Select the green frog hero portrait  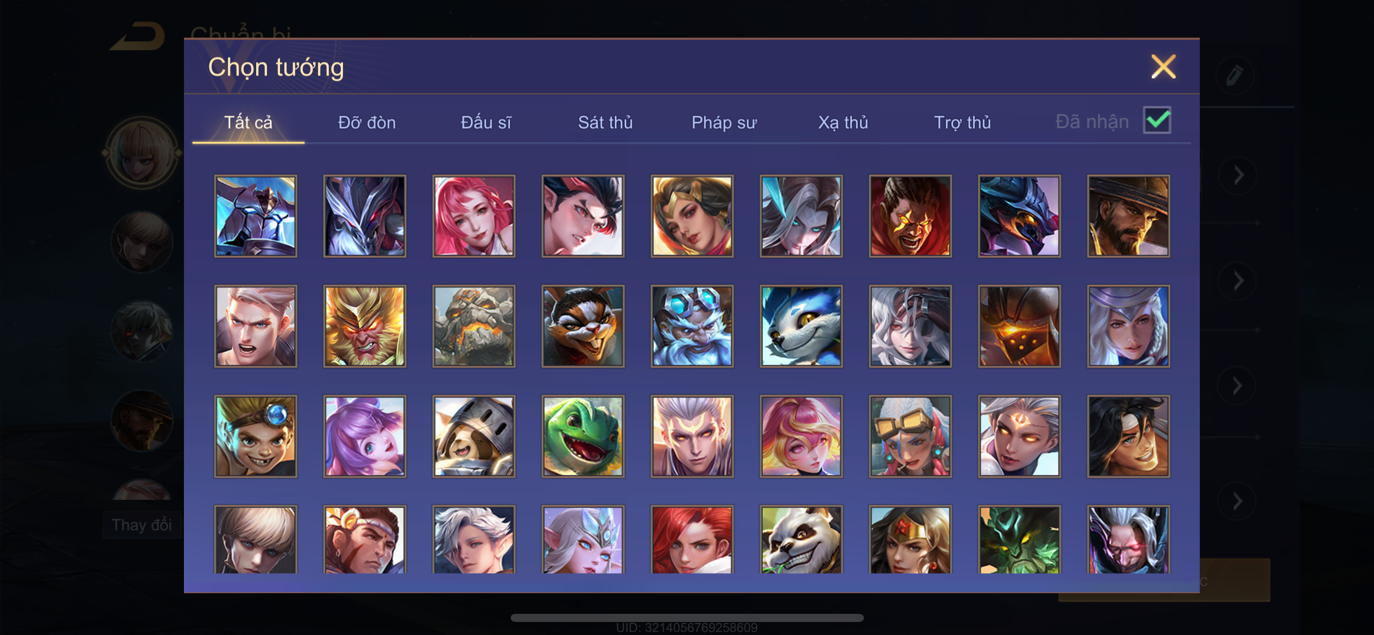[583, 436]
